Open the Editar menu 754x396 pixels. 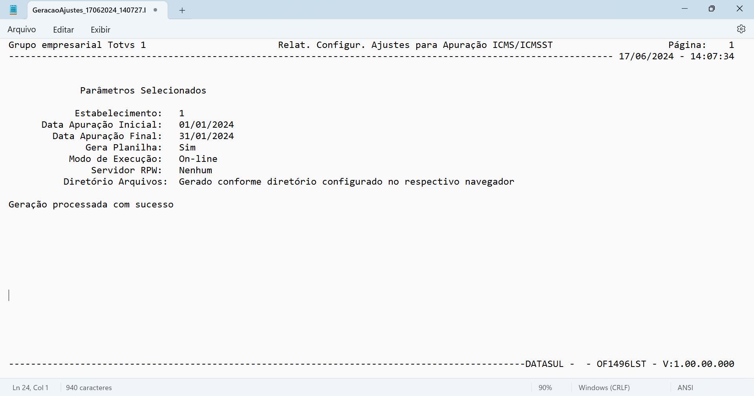click(x=63, y=30)
